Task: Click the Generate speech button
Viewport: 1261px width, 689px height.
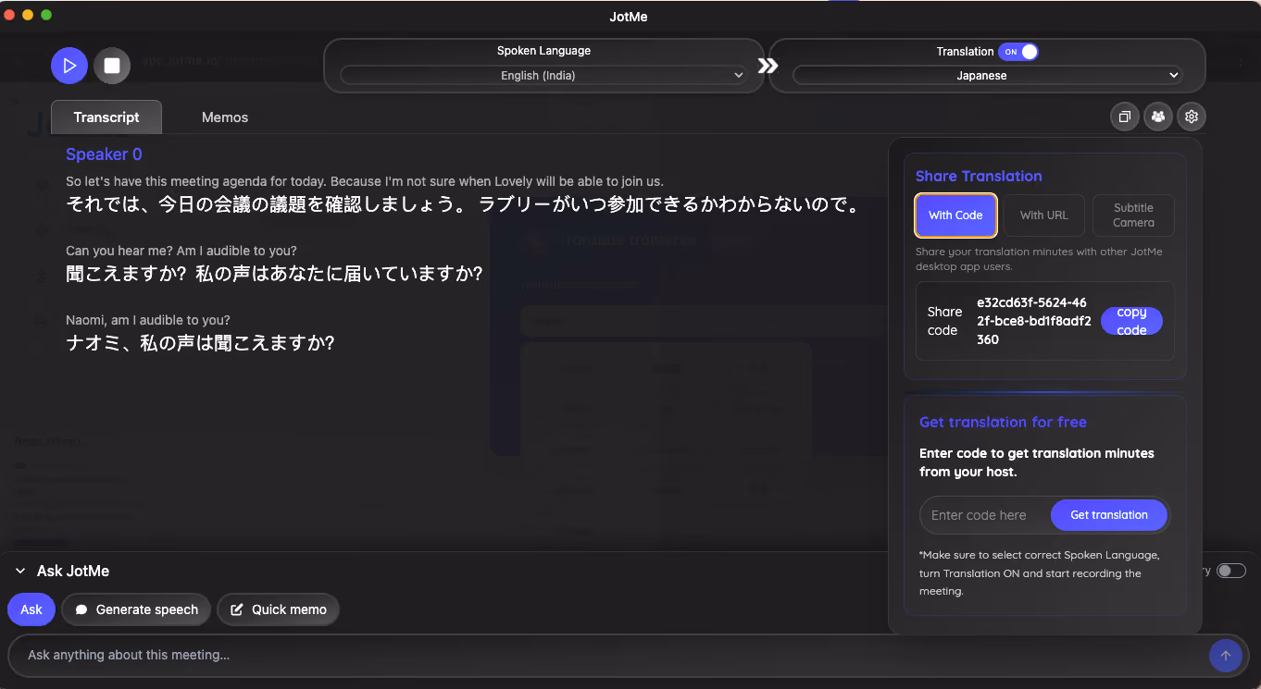Action: point(136,609)
